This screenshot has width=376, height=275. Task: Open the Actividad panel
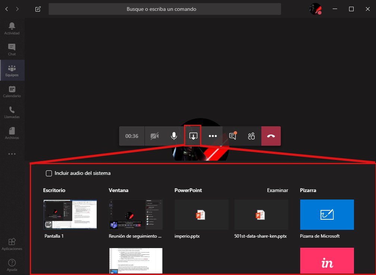(x=12, y=28)
